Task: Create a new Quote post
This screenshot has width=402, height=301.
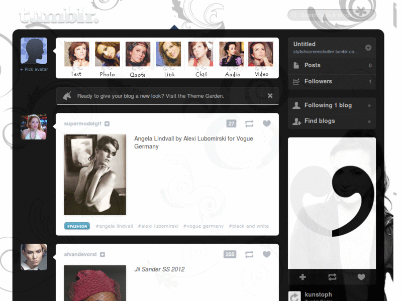Action: coord(138,59)
